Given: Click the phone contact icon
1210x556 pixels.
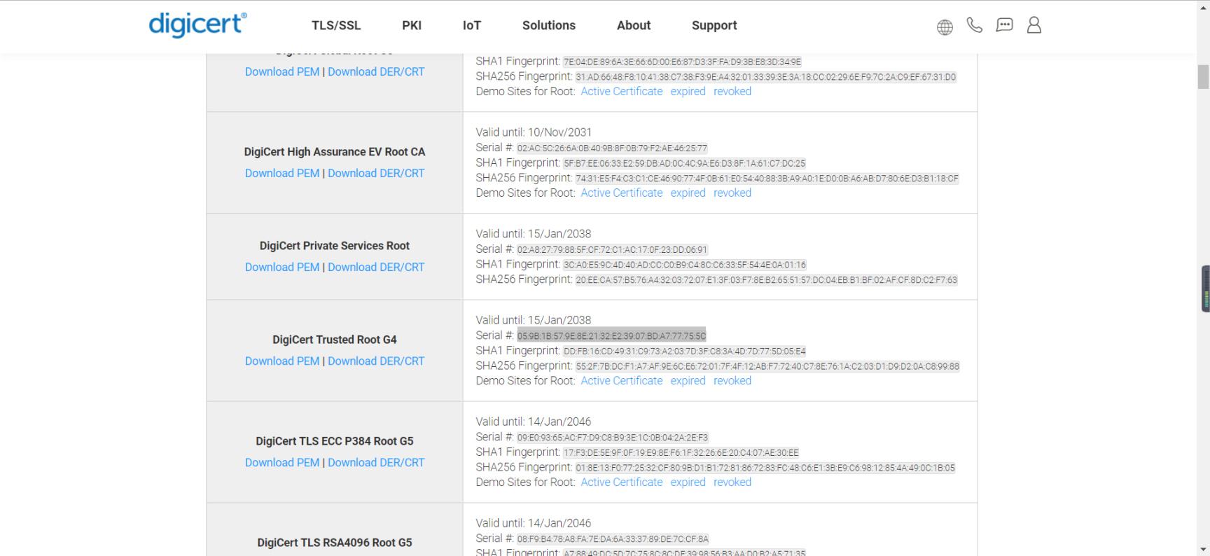Looking at the screenshot, I should pyautogui.click(x=974, y=25).
